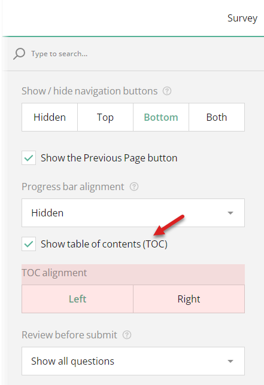Select Both for navigation buttons
The height and width of the screenshot is (385, 264).
pos(217,117)
